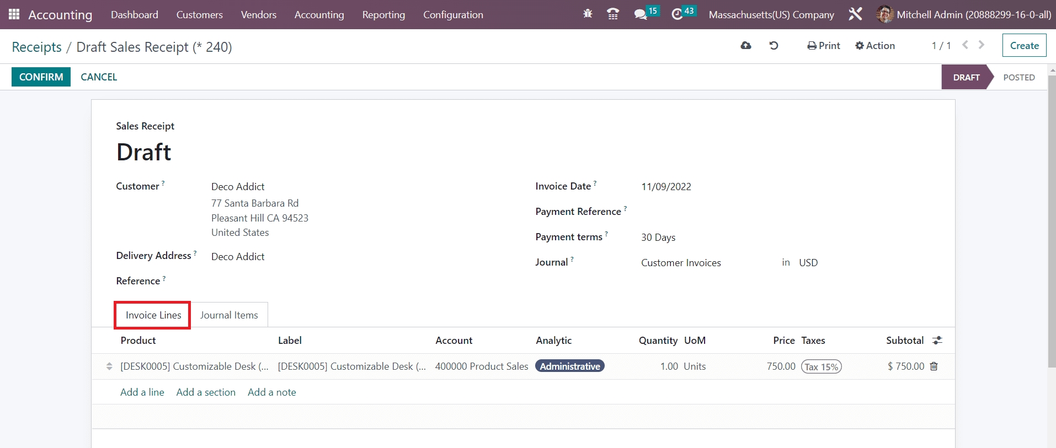Open the Reporting menu
Image resolution: width=1056 pixels, height=448 pixels.
coord(383,15)
